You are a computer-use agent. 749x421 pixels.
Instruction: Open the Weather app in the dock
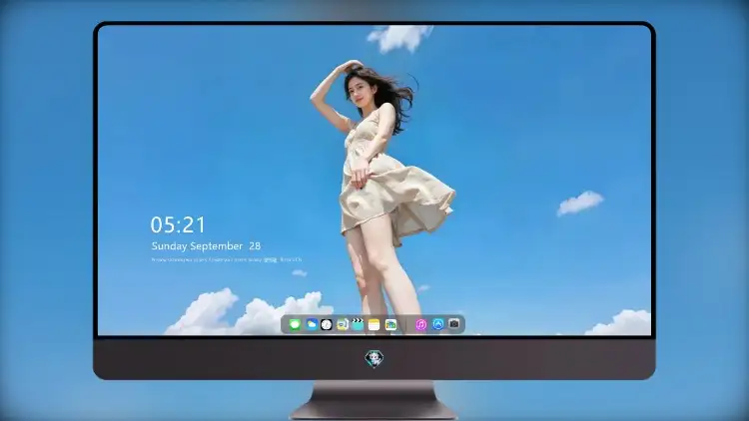(x=312, y=324)
